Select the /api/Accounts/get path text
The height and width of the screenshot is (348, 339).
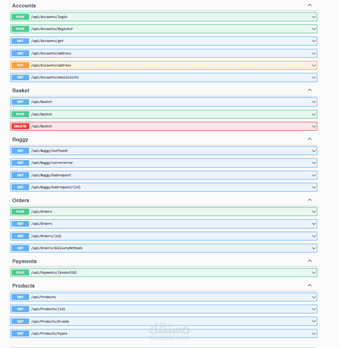click(47, 41)
